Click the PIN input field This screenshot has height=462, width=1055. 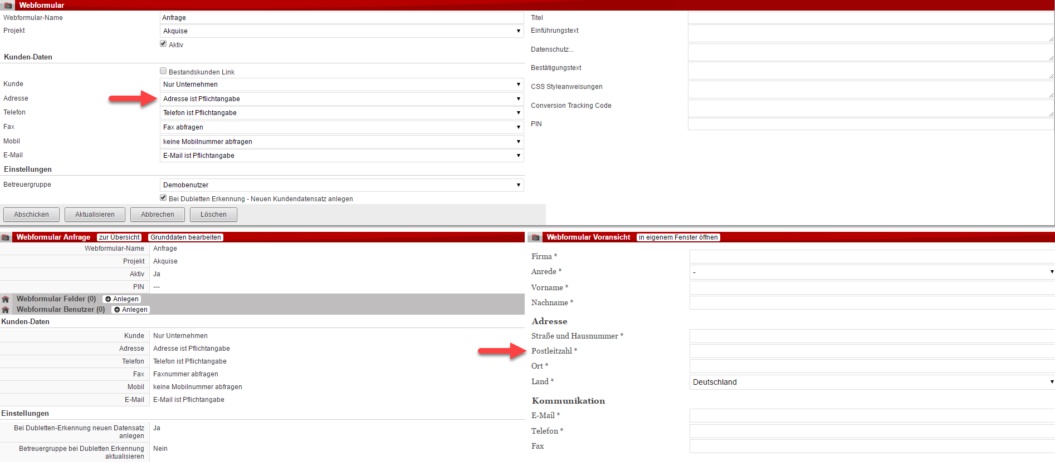click(871, 124)
